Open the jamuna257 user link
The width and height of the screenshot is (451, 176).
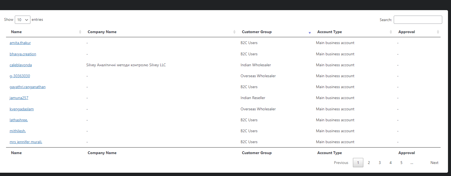19,98
